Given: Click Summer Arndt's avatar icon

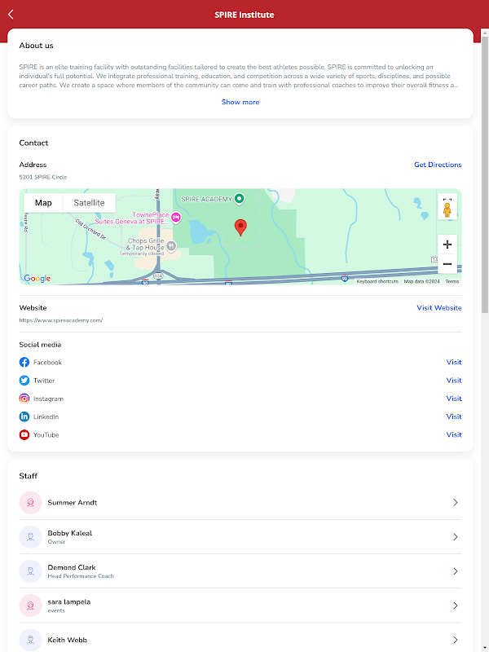Looking at the screenshot, I should coord(30,502).
